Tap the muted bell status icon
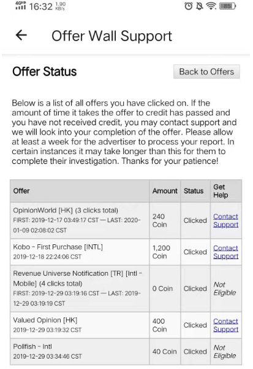 tap(200, 6)
